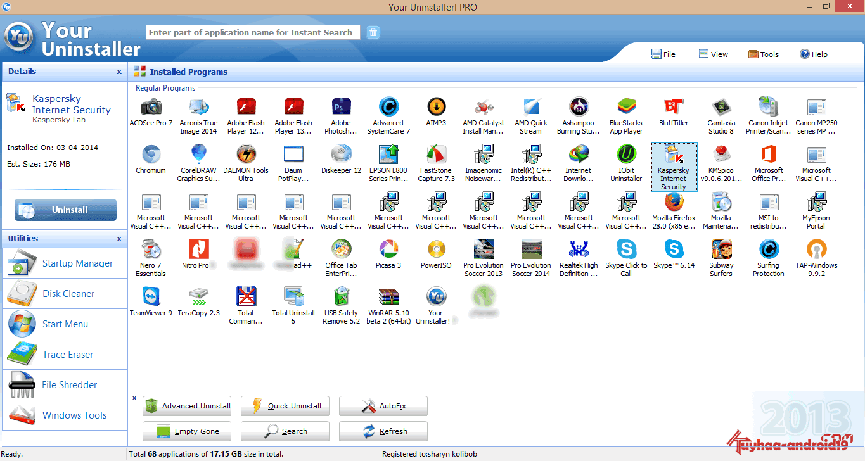Collapse the Utilities panel with its X
The width and height of the screenshot is (865, 461).
[x=119, y=239]
